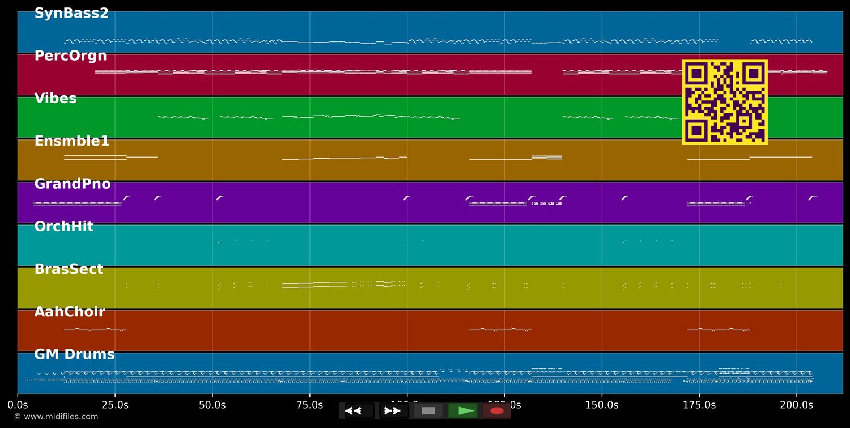Choose the Ensmble1 track label
Screen dimensions: 850x428
point(71,142)
